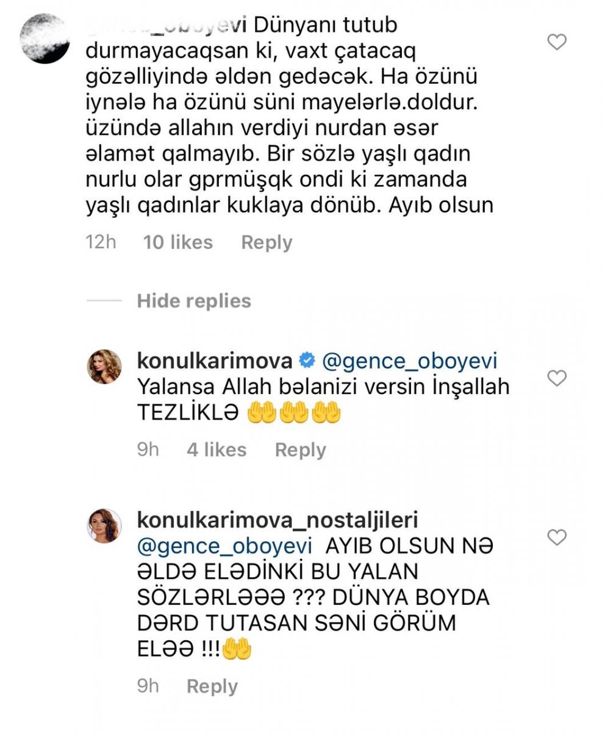The width and height of the screenshot is (602, 733).
Task: Tap the blue verified badge next to konulkarimova
Action: 307,362
